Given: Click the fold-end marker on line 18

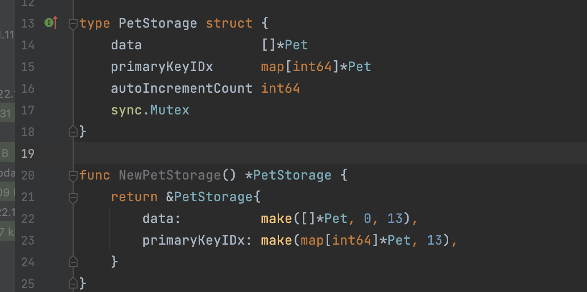Looking at the screenshot, I should pyautogui.click(x=73, y=132).
